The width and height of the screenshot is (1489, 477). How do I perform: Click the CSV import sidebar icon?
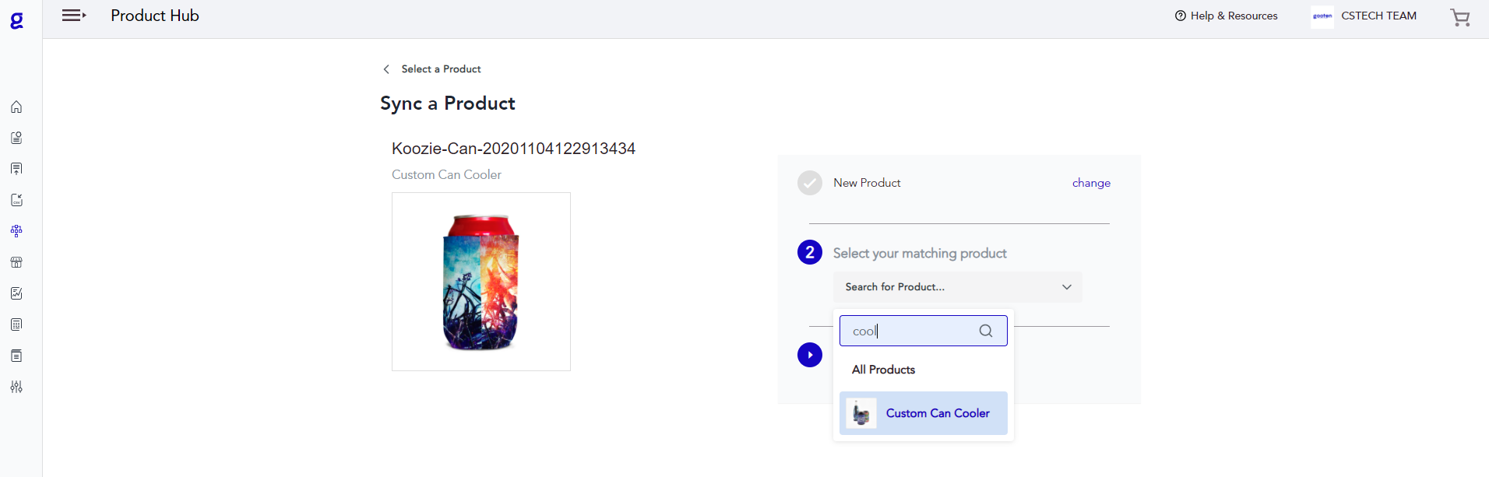click(x=16, y=200)
